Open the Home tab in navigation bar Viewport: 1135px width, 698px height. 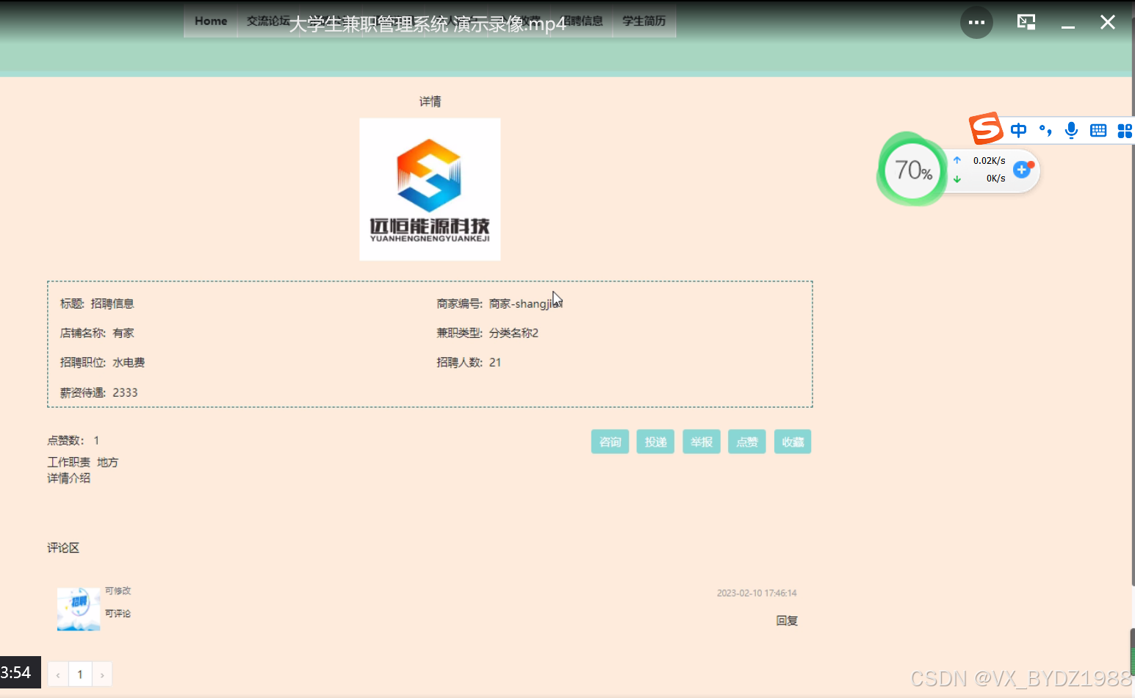(x=211, y=21)
